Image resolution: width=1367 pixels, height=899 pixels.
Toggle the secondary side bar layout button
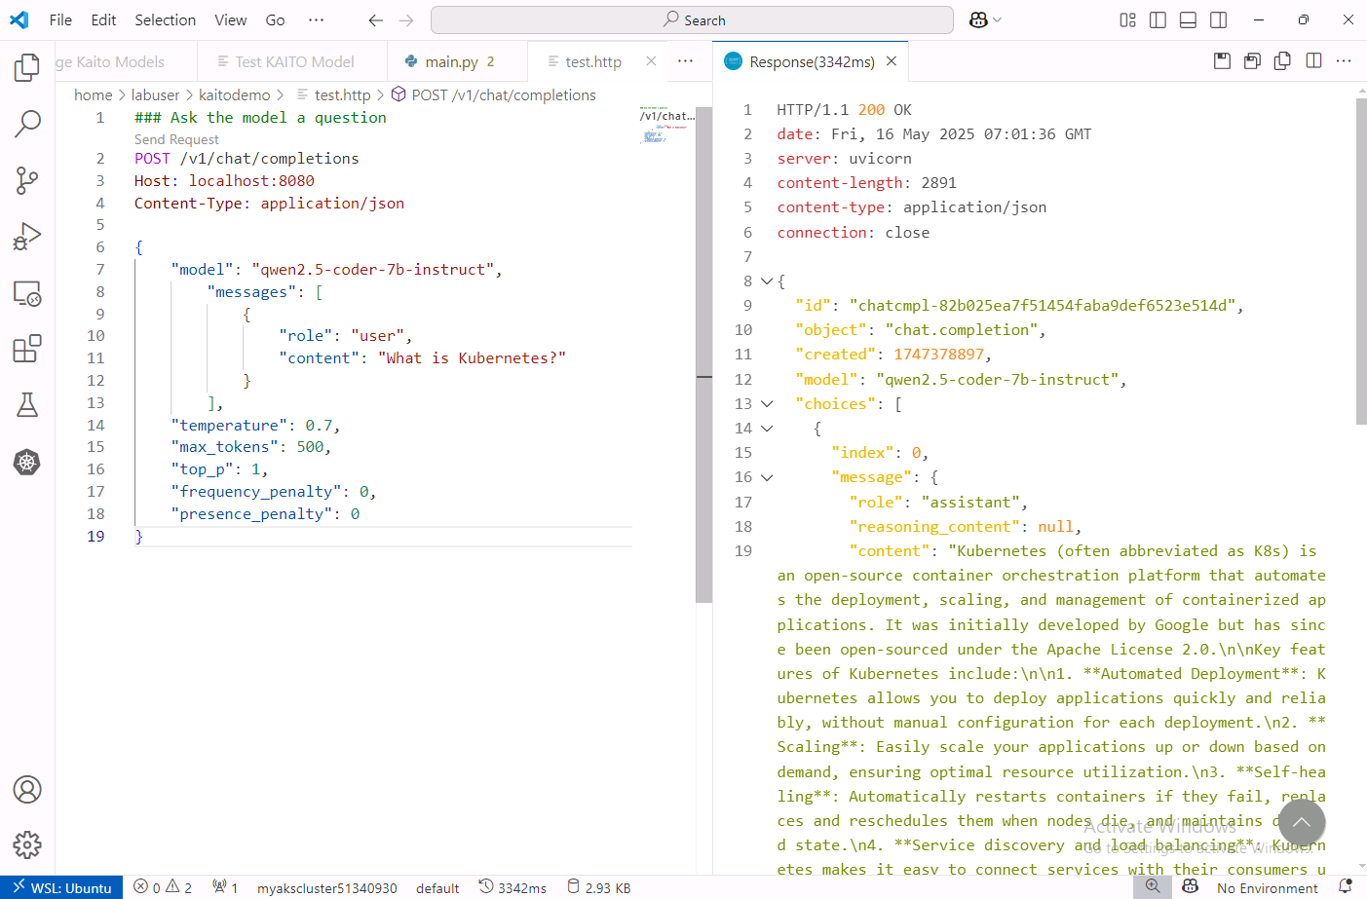tap(1218, 20)
